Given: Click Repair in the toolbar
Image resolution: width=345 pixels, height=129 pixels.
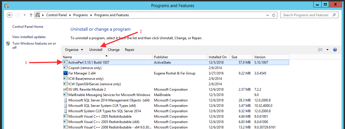Looking at the screenshot, I should click(x=129, y=50).
